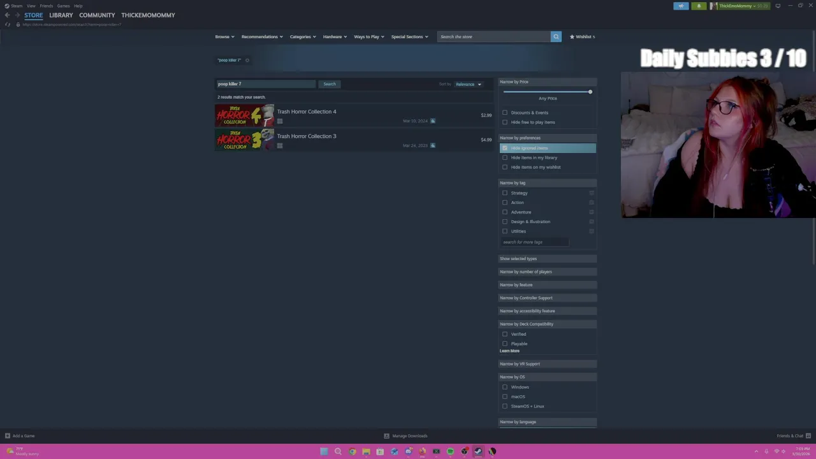The image size is (816, 459).
Task: Switch to the COMMUNITY tab
Action: click(97, 15)
